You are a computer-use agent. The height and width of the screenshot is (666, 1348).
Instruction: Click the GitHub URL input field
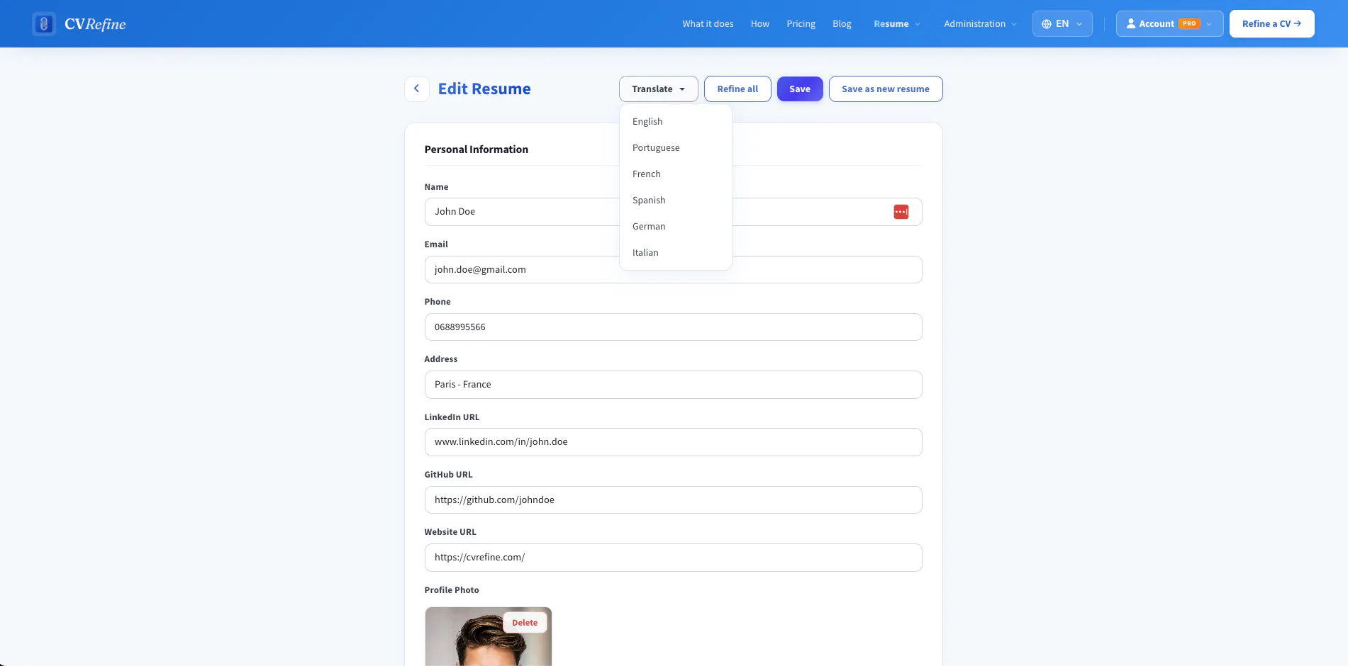674,500
